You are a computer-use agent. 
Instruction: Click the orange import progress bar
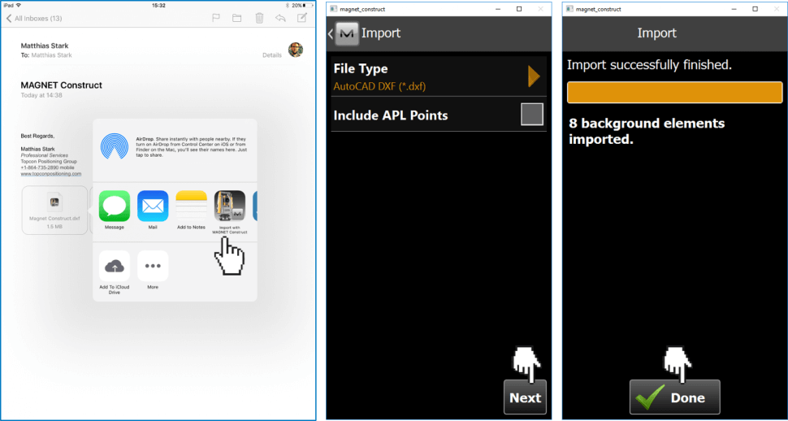click(675, 93)
